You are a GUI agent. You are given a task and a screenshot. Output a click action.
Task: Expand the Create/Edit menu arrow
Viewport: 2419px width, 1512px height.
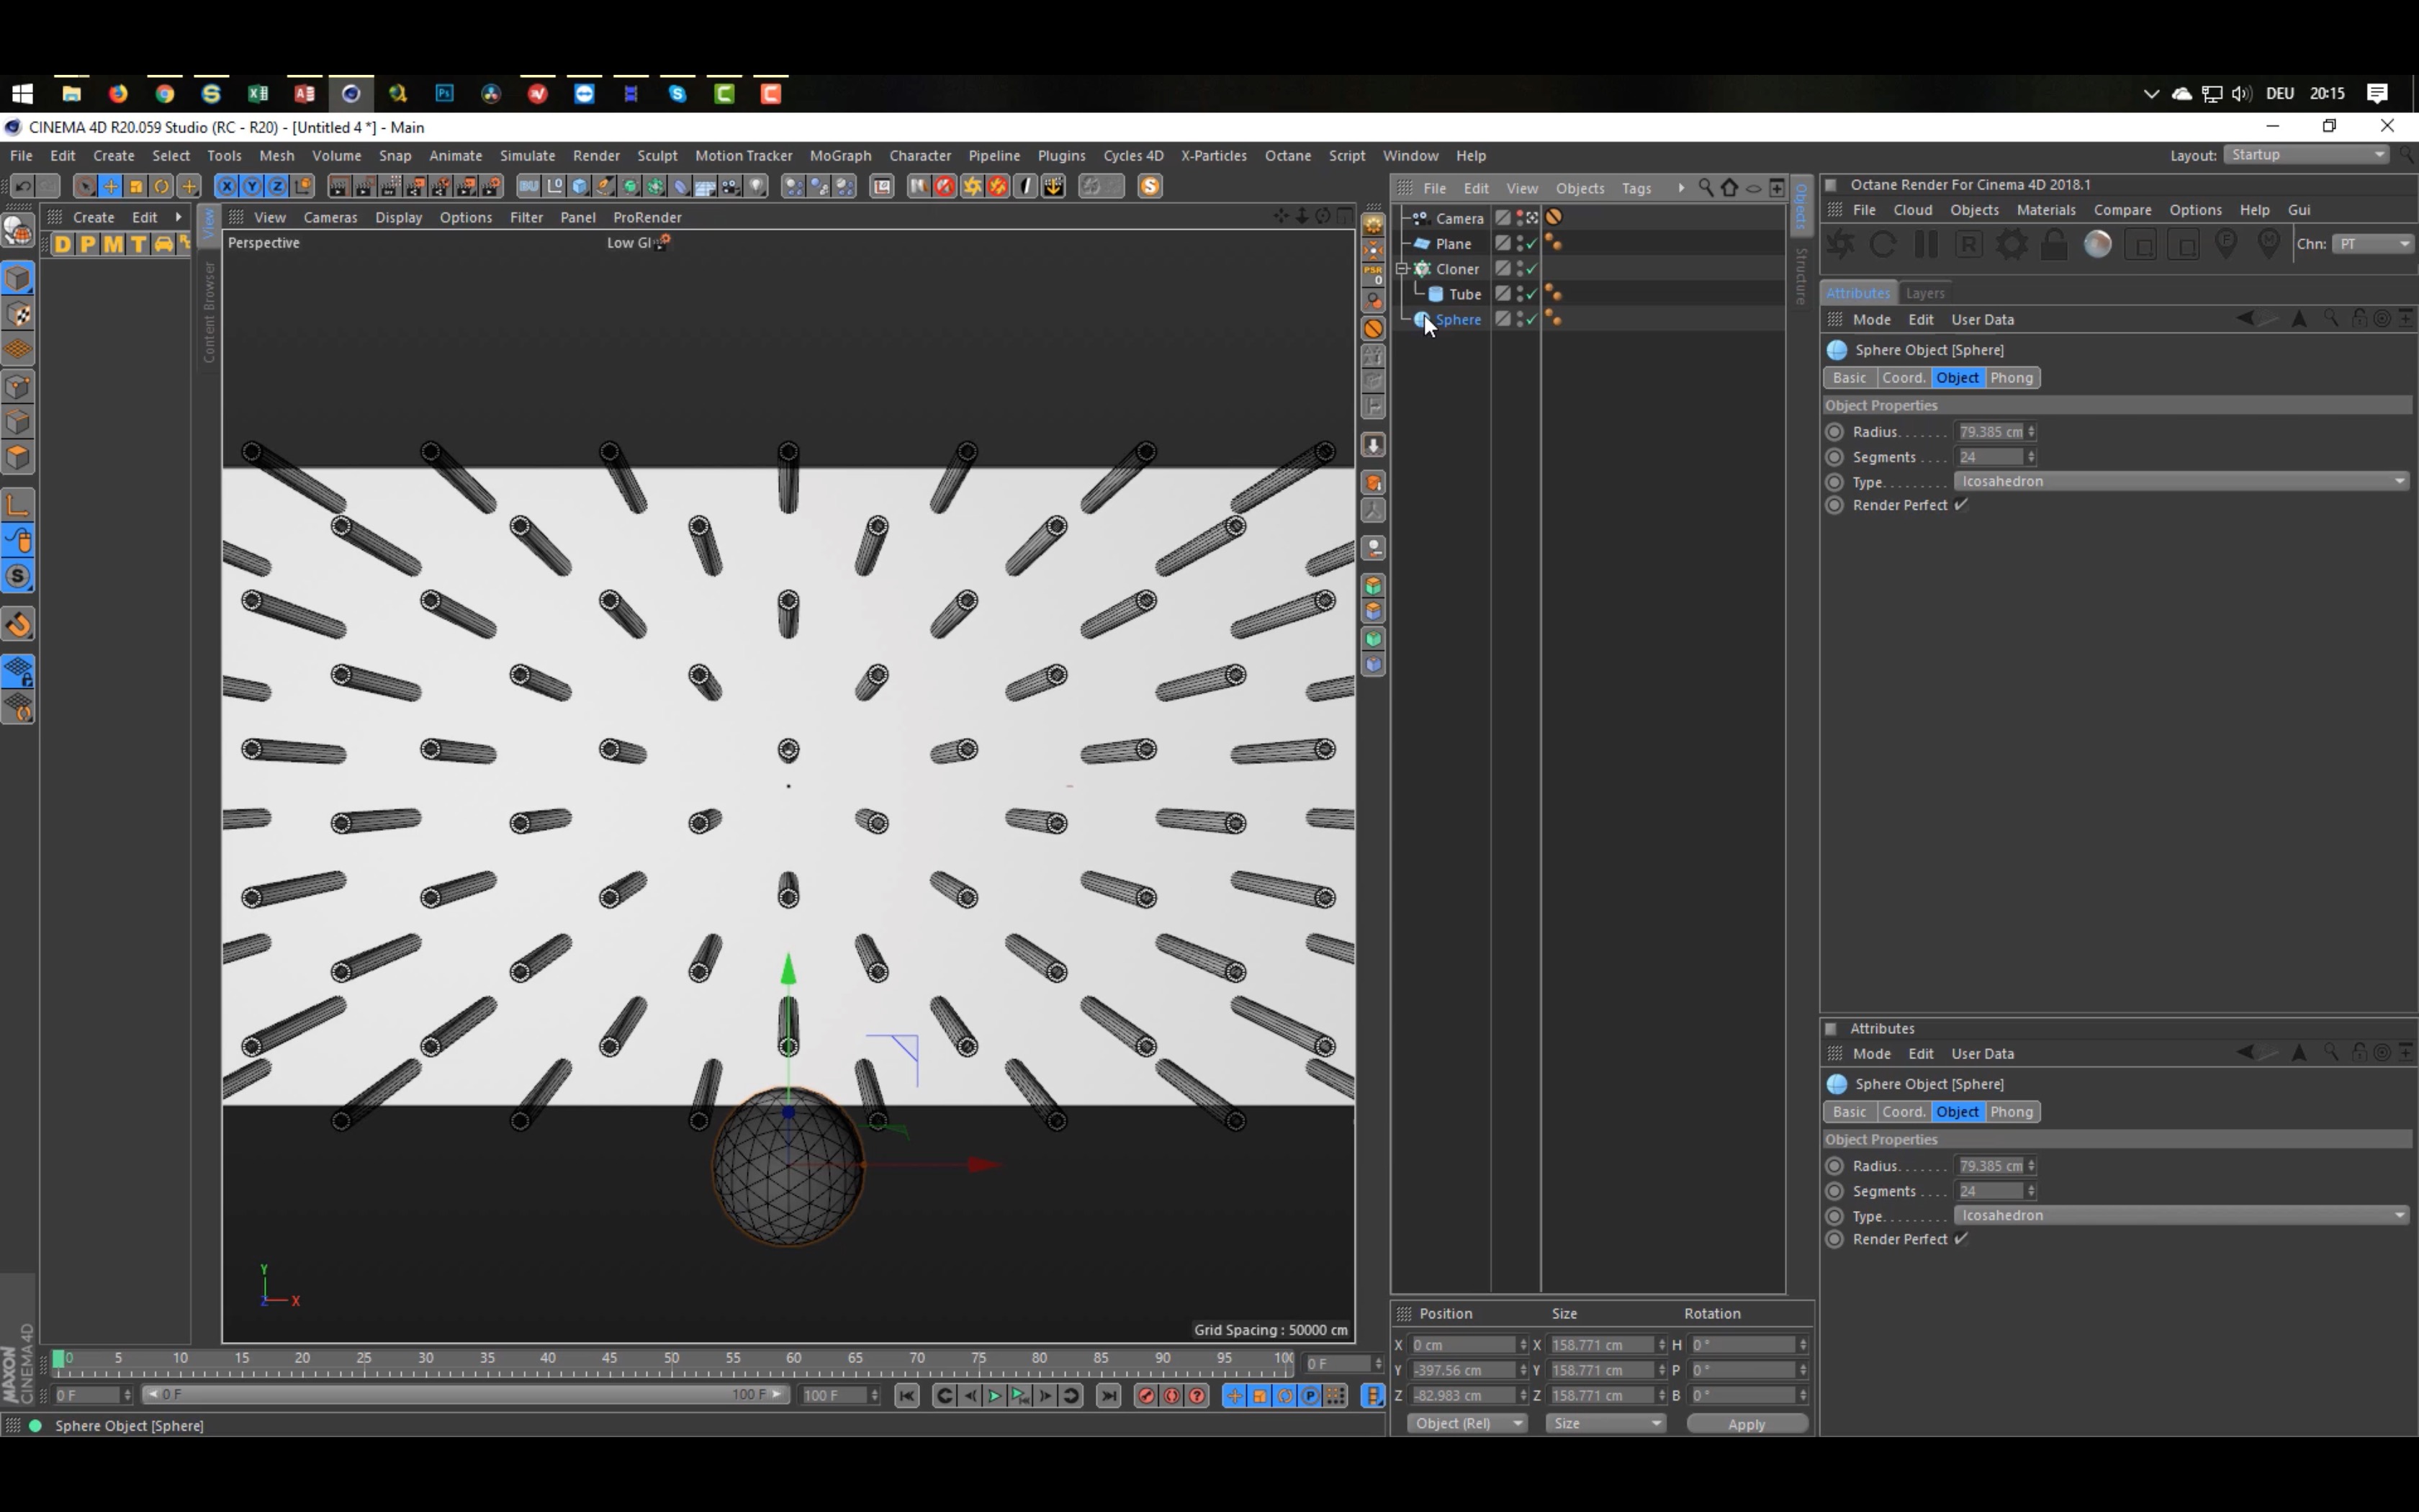point(179,217)
